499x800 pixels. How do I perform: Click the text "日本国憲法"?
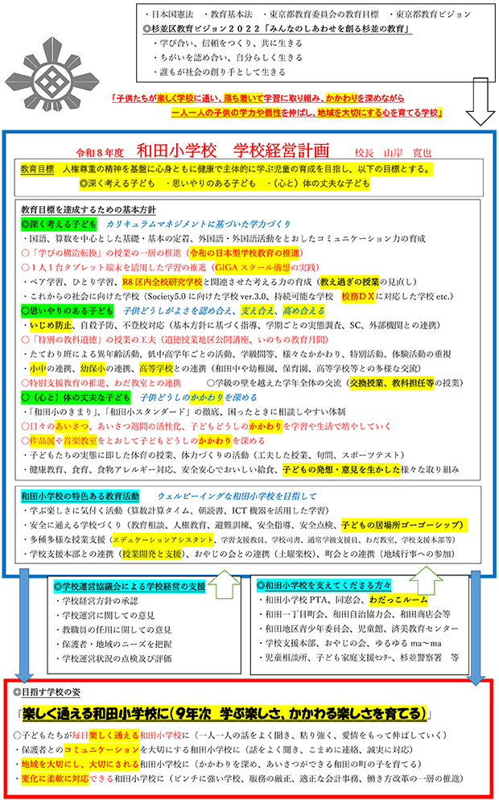click(x=172, y=14)
